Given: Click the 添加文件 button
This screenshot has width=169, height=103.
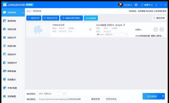Looking at the screenshot, I should tap(34, 18).
